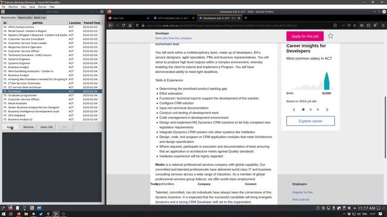Click the teal salary peak in chart

pos(327,81)
